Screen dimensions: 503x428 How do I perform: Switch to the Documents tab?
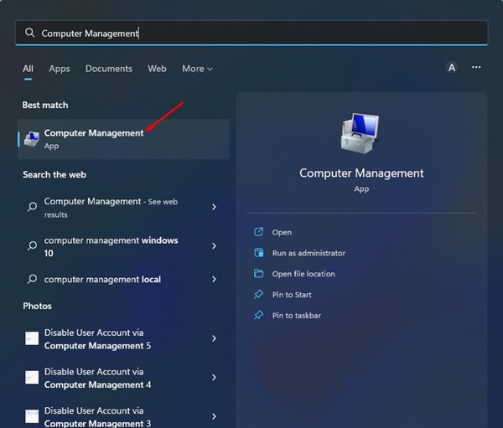[109, 69]
